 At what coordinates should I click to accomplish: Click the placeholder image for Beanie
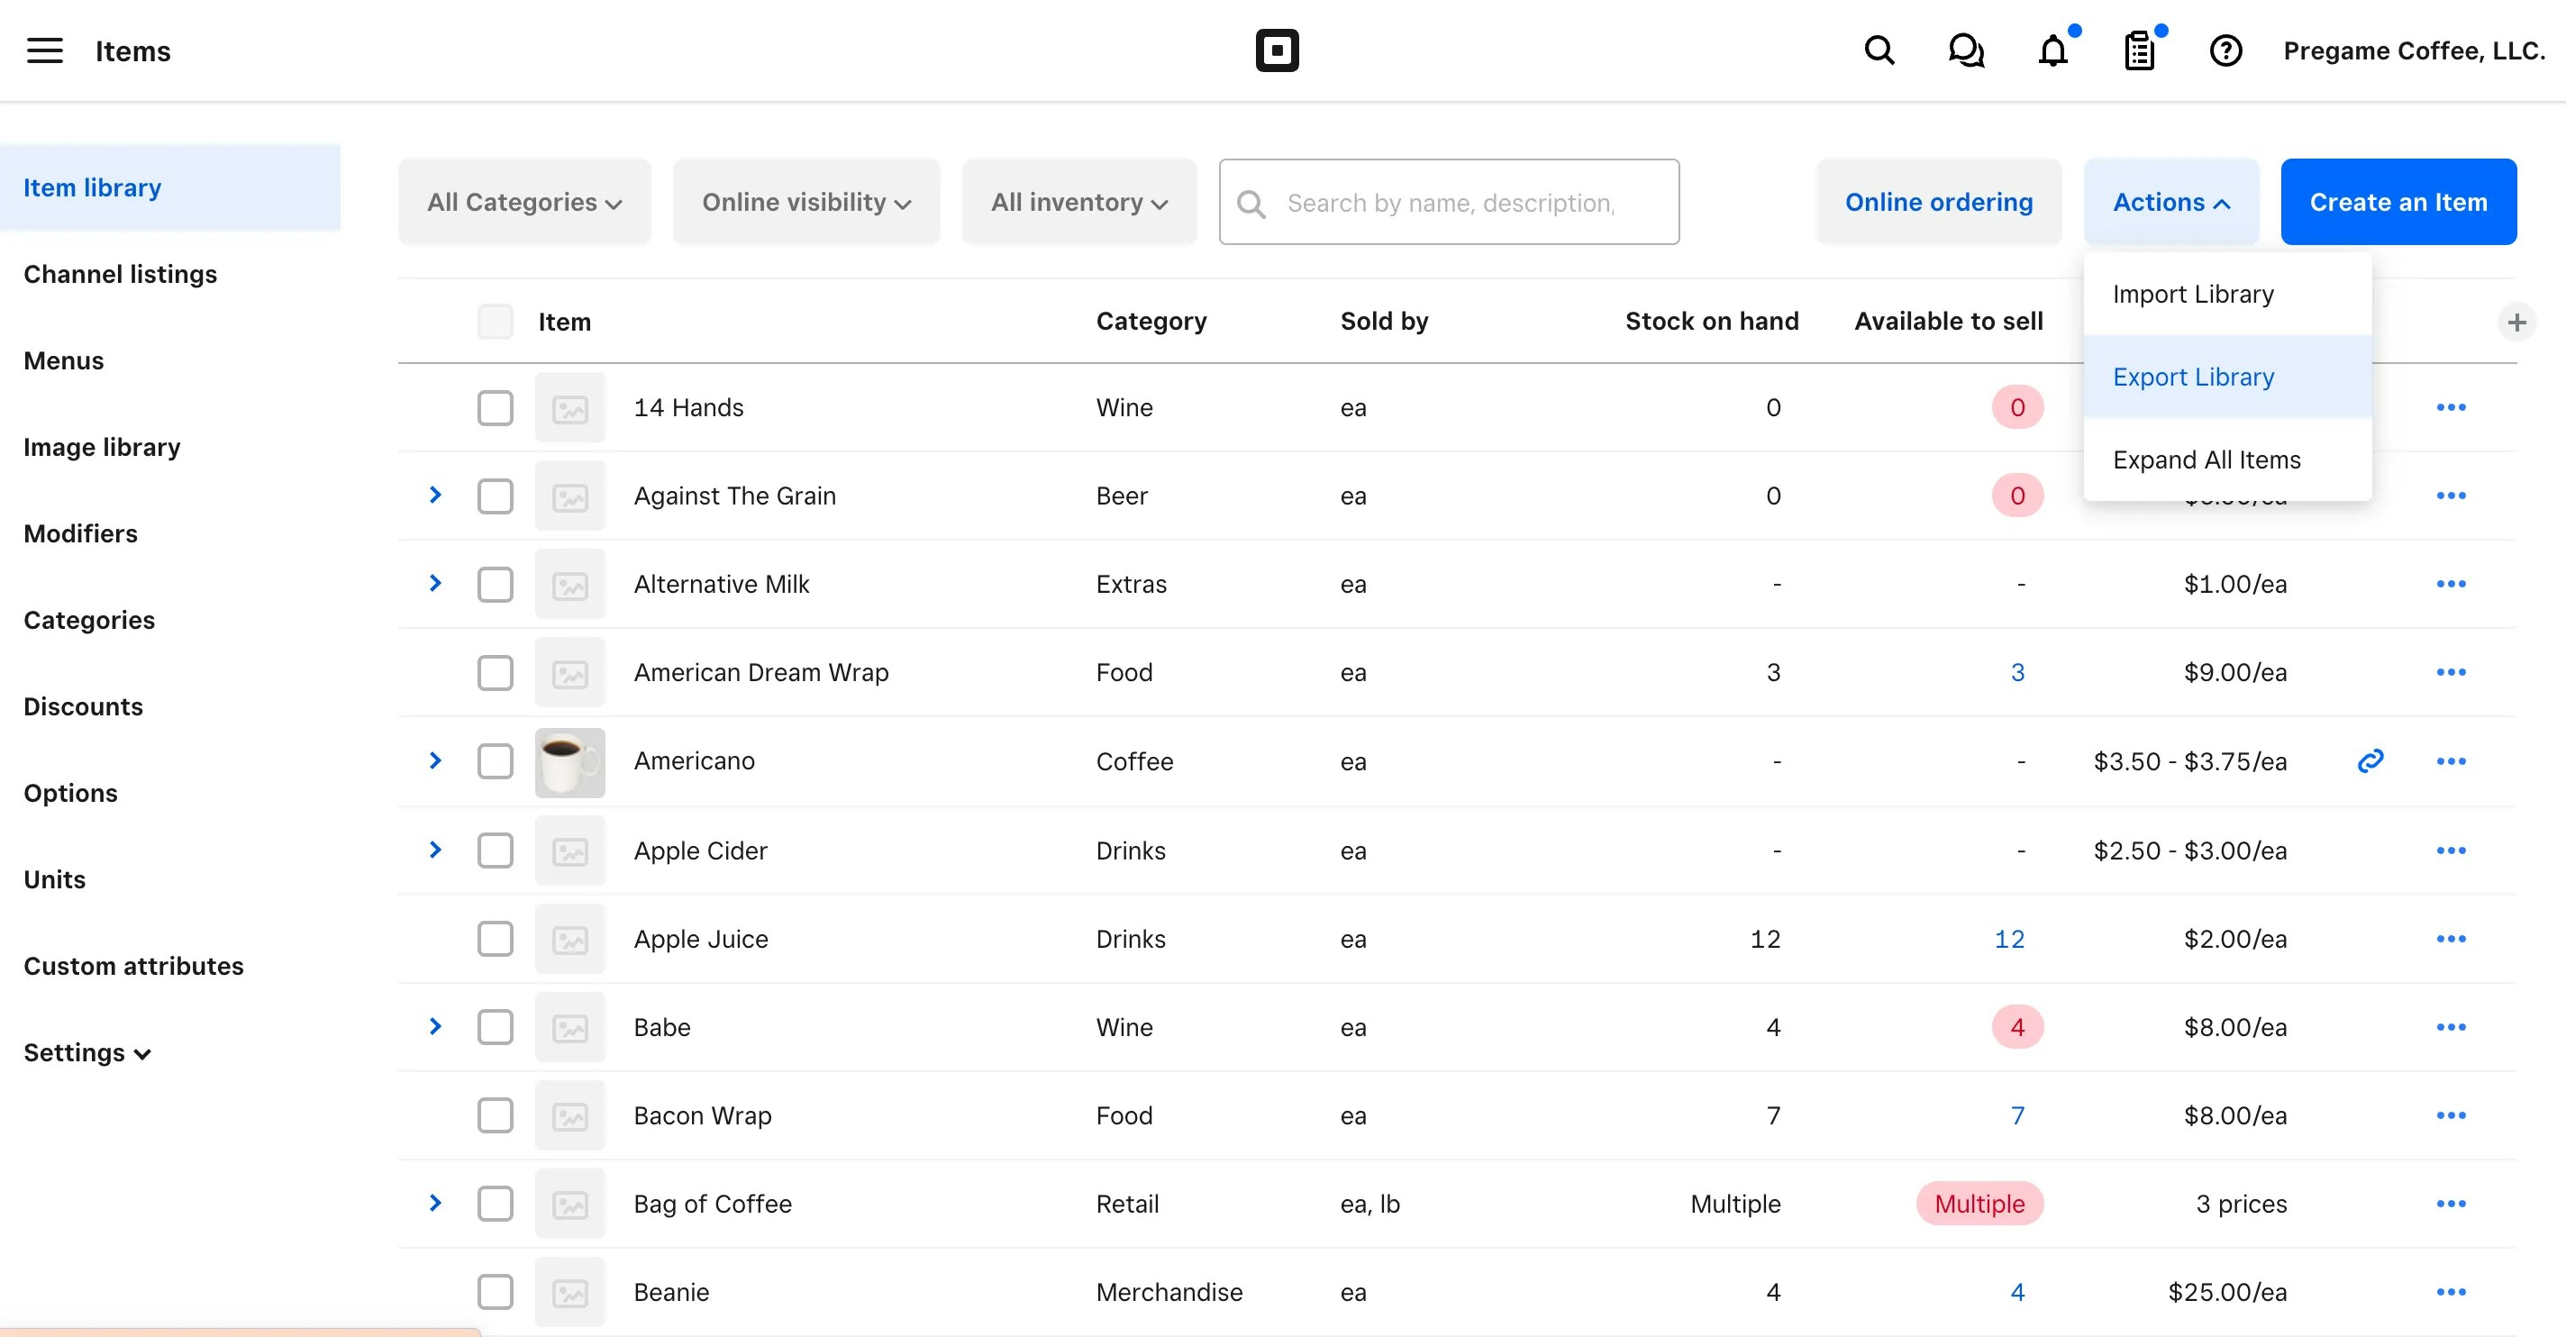coord(569,1293)
